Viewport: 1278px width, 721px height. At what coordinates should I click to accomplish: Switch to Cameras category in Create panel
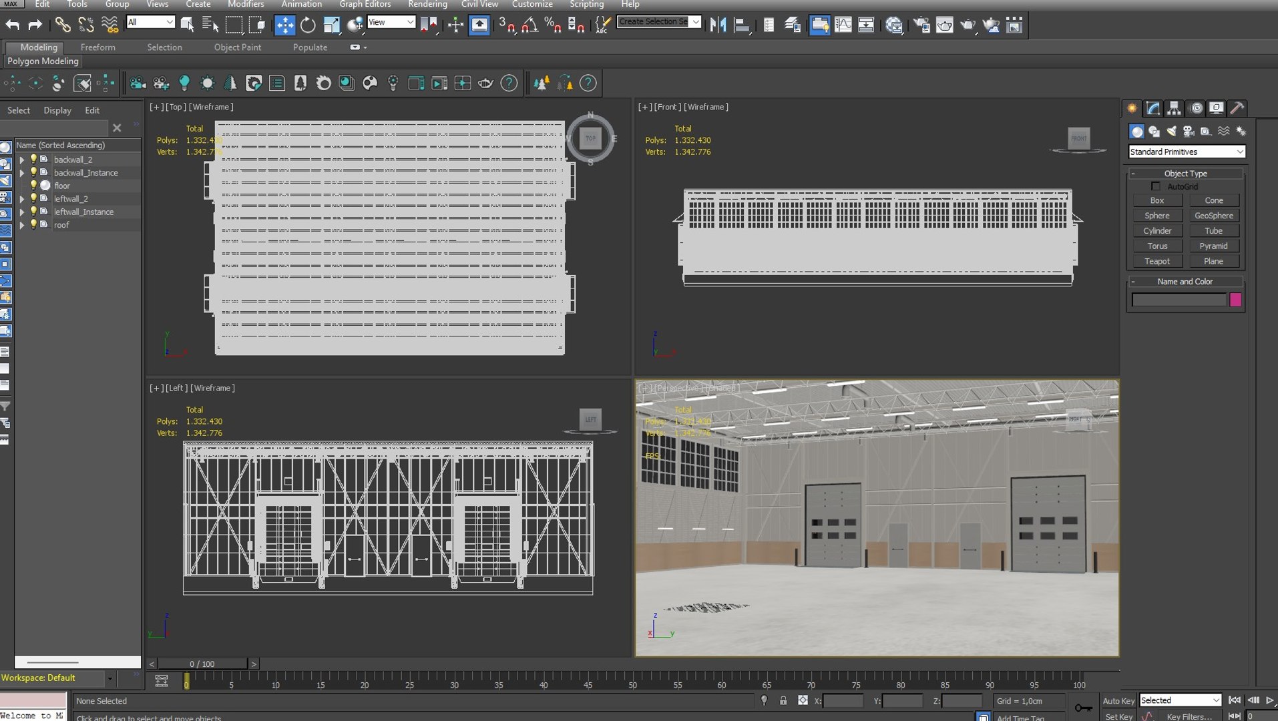[x=1189, y=131]
